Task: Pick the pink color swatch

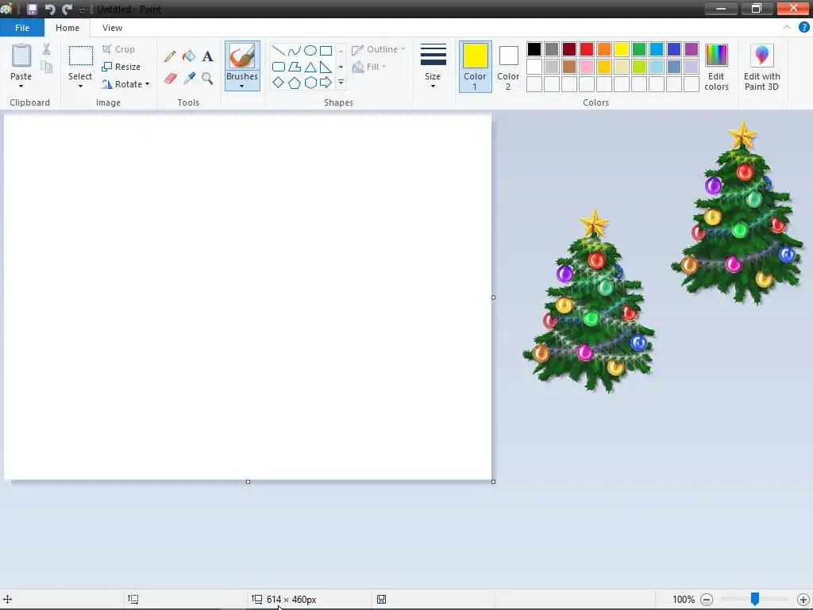Action: point(587,67)
